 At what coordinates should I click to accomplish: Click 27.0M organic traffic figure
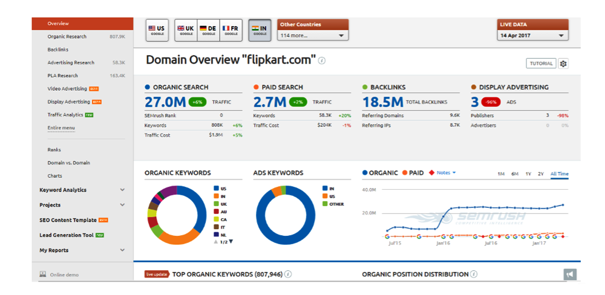pyautogui.click(x=165, y=102)
